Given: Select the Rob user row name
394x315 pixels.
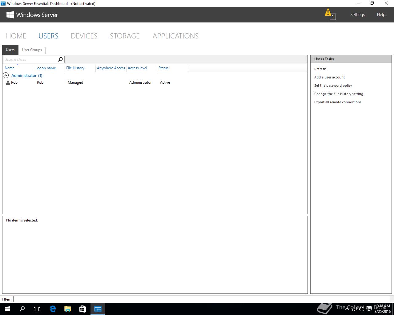Looking at the screenshot, I should coord(14,82).
